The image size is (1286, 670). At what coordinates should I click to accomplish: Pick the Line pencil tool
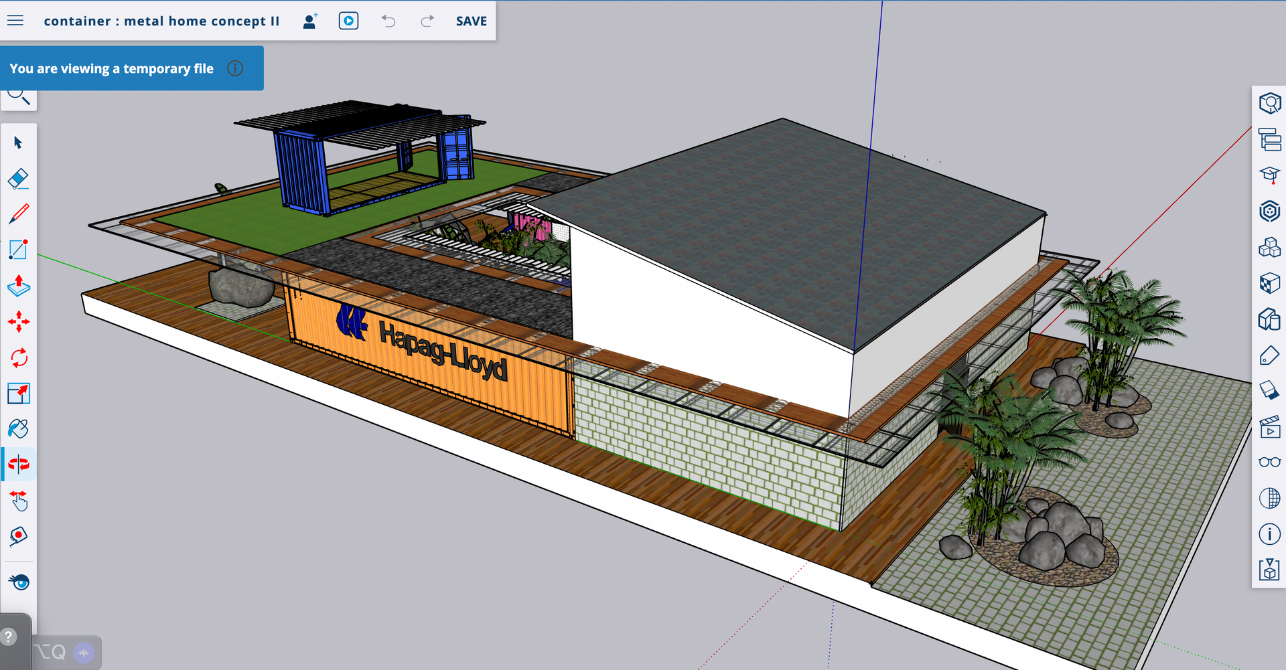19,214
